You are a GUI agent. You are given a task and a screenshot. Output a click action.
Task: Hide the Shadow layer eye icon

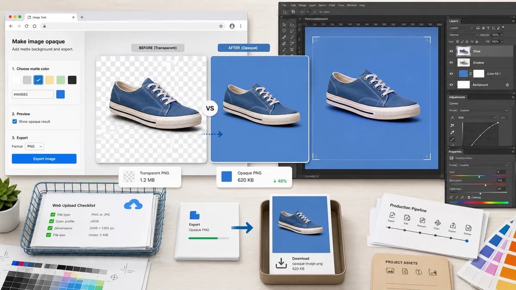[x=451, y=63]
